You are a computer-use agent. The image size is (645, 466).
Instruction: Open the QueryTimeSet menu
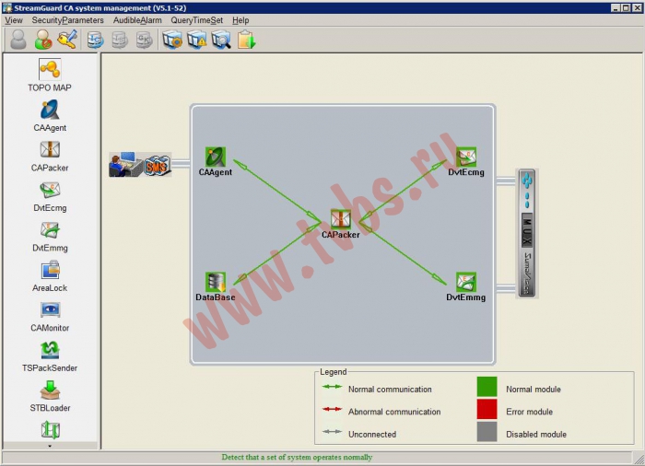pyautogui.click(x=196, y=20)
